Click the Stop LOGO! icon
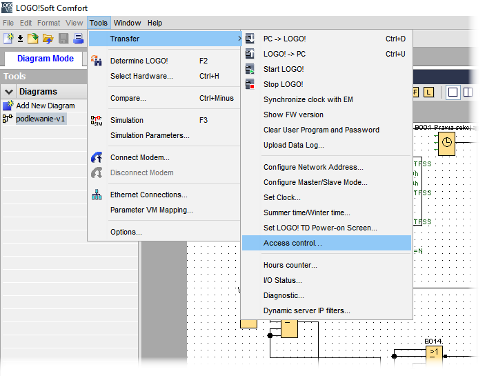Viewport: 496px width, 376px height. [250, 84]
